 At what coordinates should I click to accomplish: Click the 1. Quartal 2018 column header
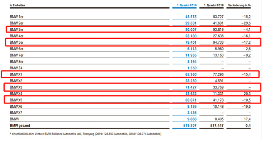214,5
